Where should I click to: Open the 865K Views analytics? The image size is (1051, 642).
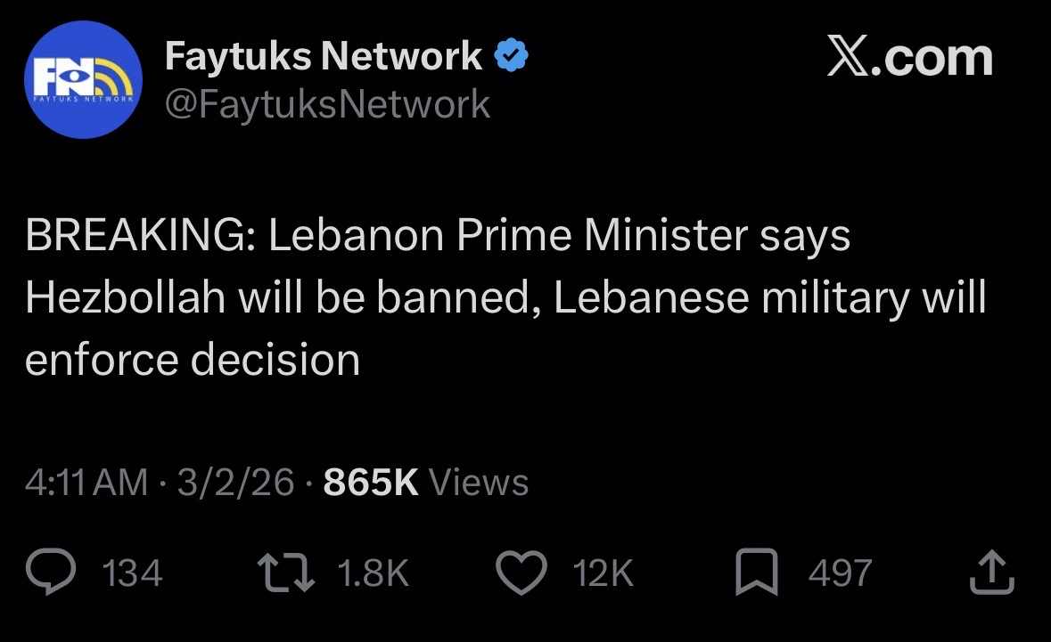point(426,483)
